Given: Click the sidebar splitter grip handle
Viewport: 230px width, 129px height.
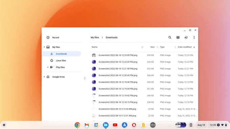Looking at the screenshot, I should coord(85,78).
